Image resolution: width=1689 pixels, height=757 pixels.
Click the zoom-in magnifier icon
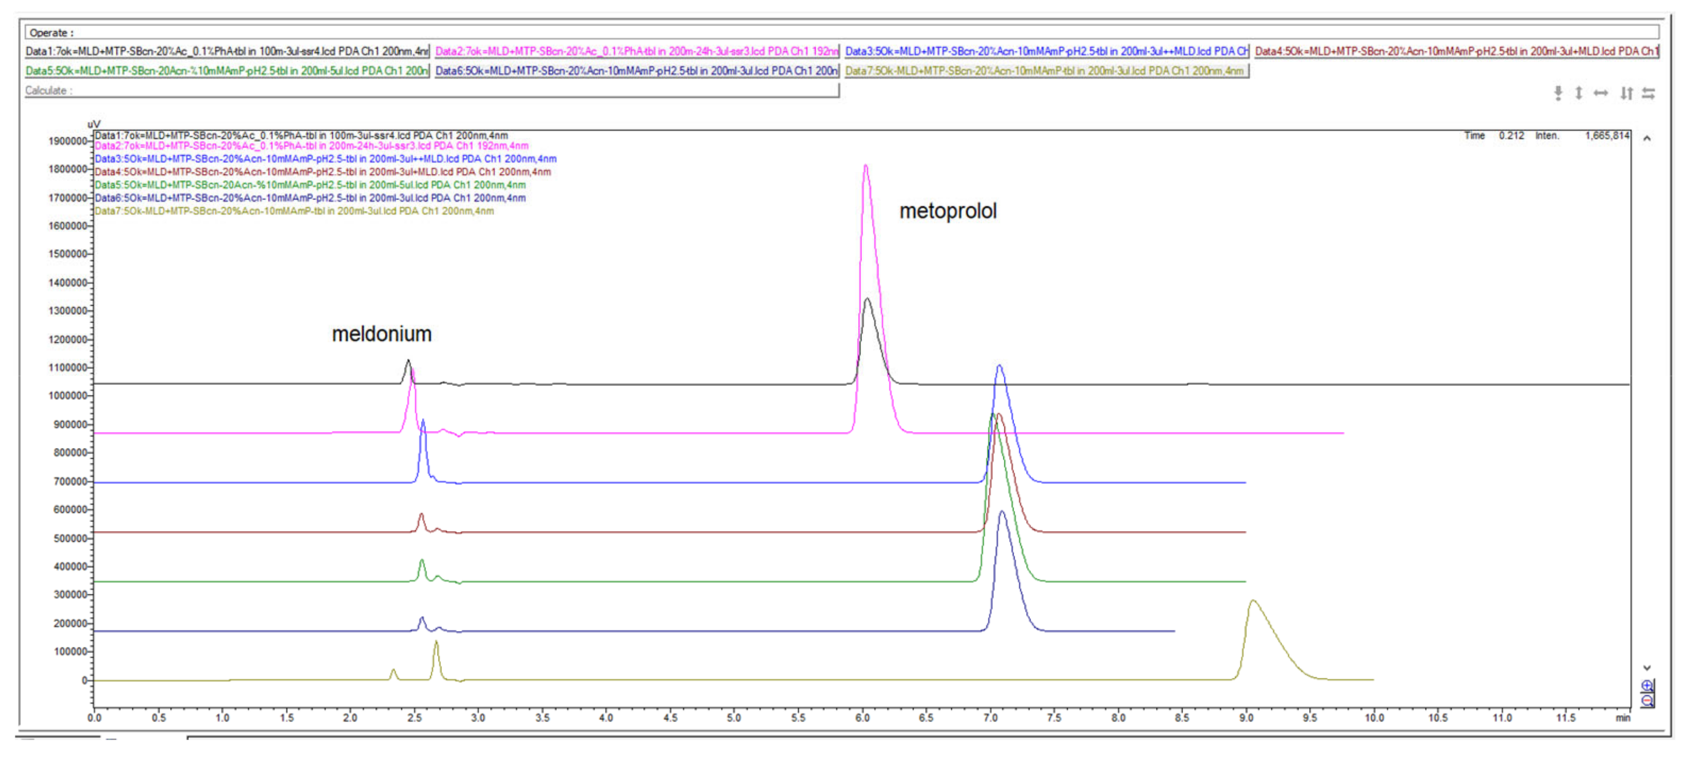click(1647, 685)
